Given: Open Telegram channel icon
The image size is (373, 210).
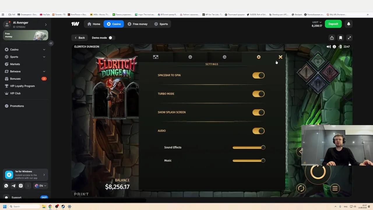Looking at the screenshot, I should click(x=13, y=186).
